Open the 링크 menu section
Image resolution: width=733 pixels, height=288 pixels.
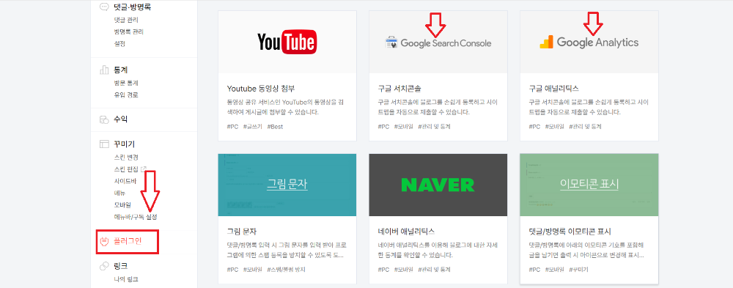(121, 267)
